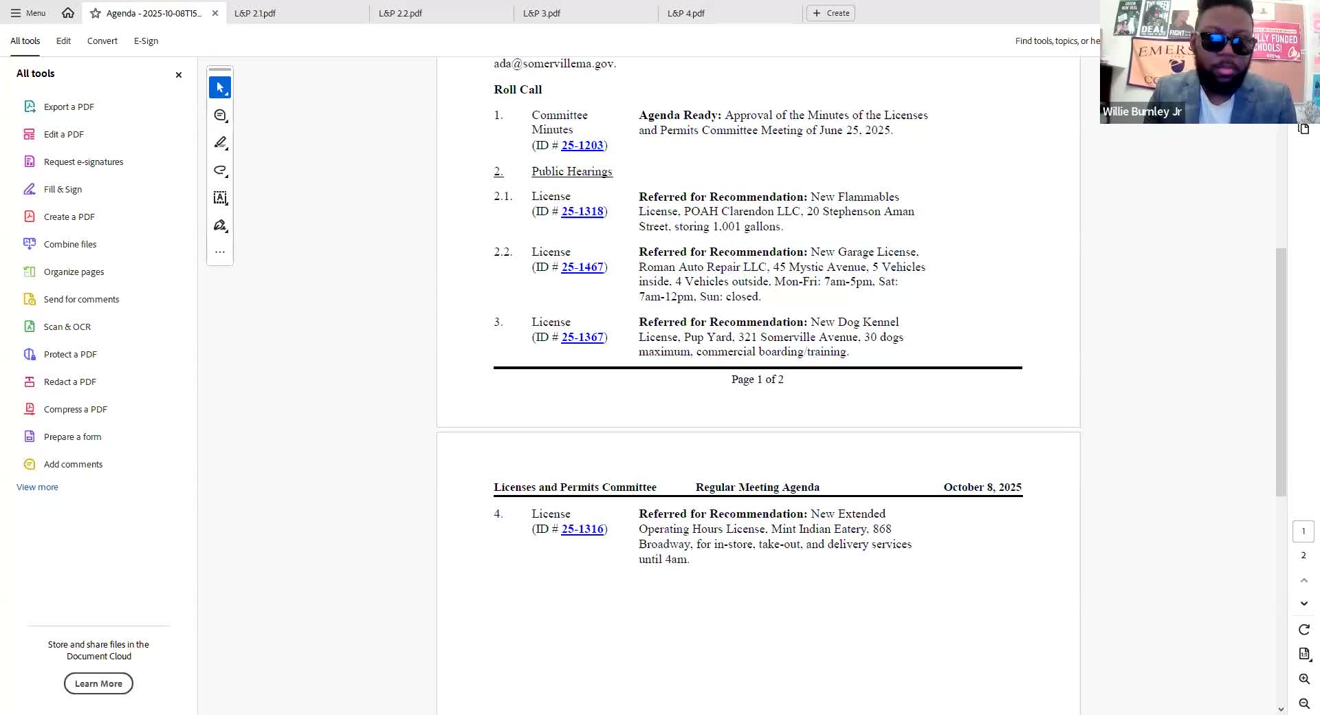Open agenda item link 25-1318

pos(582,212)
